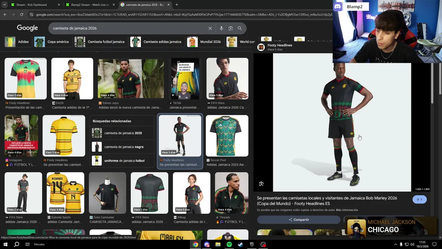The image size is (442, 249).
Task: Open Chrome from taskbar
Action: pyautogui.click(x=195, y=245)
